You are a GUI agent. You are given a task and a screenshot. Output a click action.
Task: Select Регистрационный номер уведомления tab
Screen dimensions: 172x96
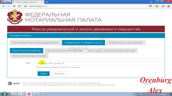point(35,43)
